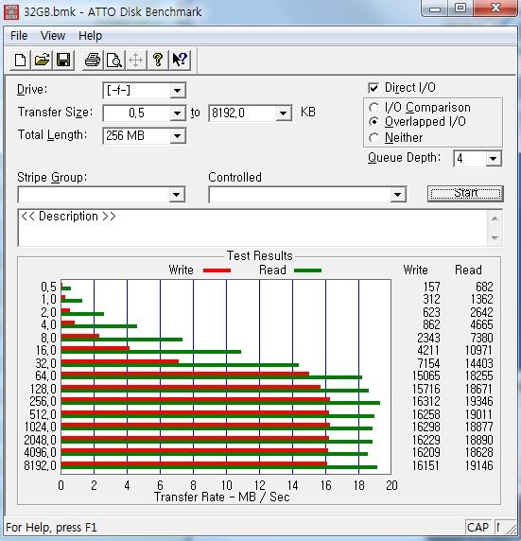Click the CAP status bar indicator

[x=478, y=528]
